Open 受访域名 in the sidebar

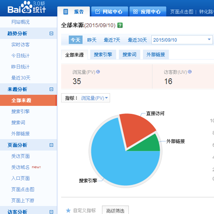pos(20,167)
